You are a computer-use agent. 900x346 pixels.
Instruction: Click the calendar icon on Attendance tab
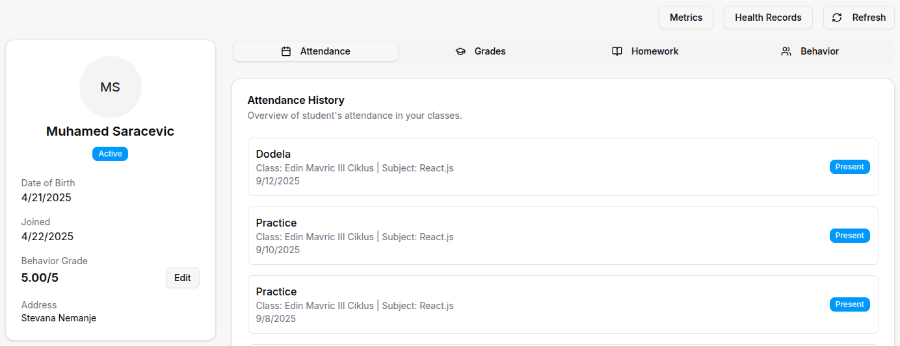[x=286, y=51]
